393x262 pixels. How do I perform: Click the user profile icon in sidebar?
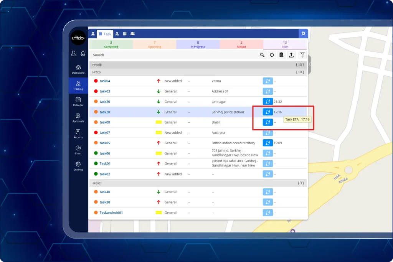point(74,53)
